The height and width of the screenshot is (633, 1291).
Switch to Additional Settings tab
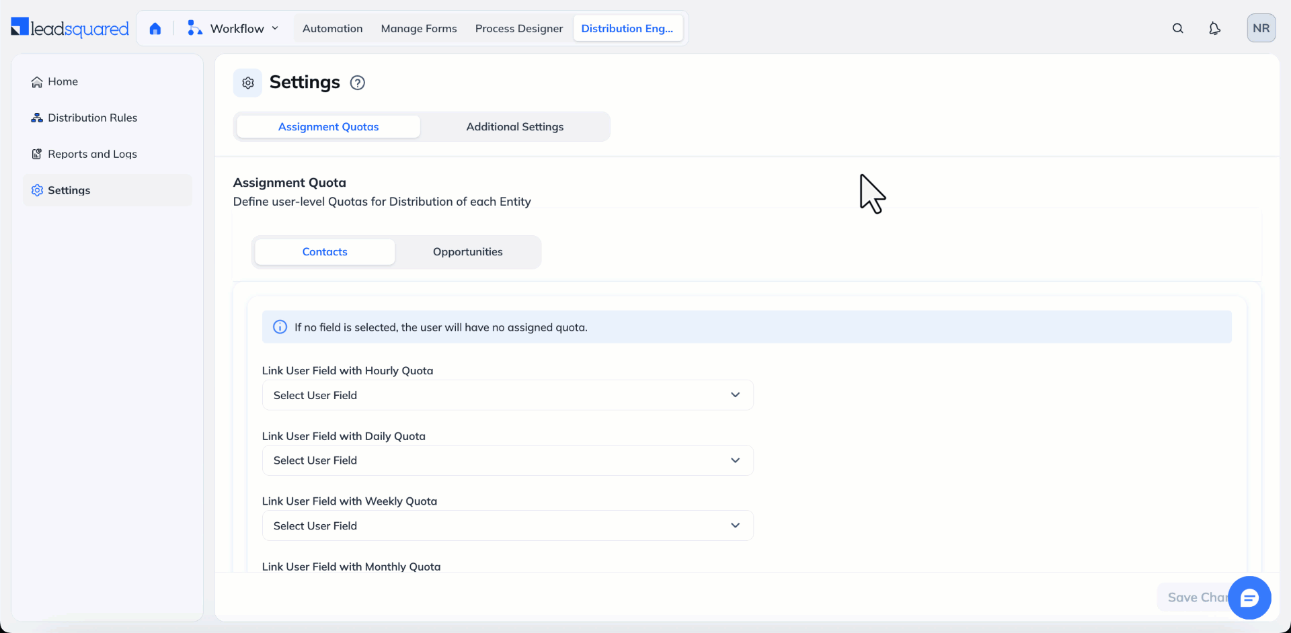click(x=515, y=126)
